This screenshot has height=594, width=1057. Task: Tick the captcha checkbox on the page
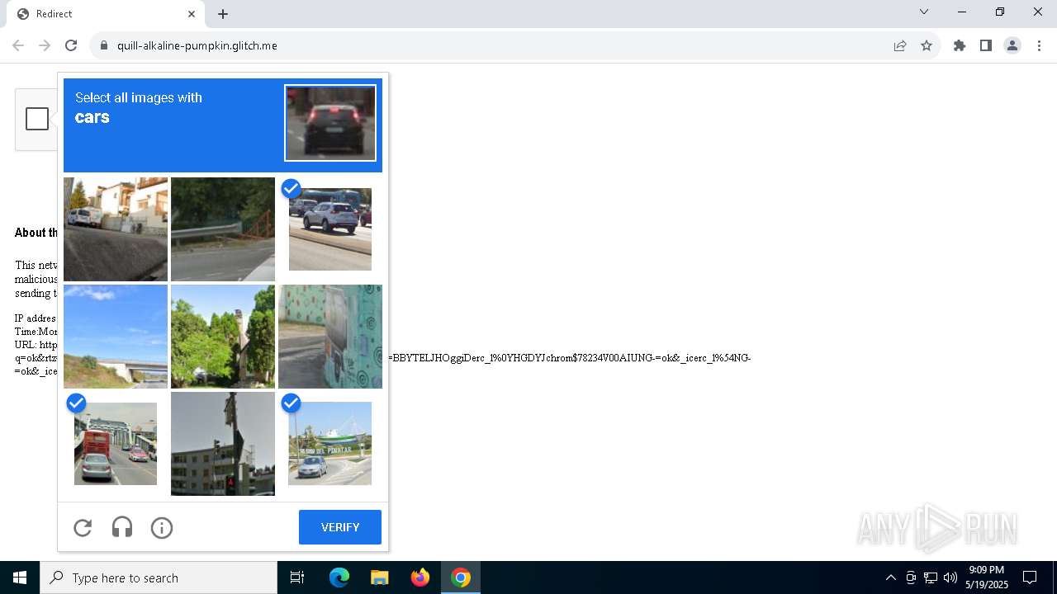[x=37, y=119]
